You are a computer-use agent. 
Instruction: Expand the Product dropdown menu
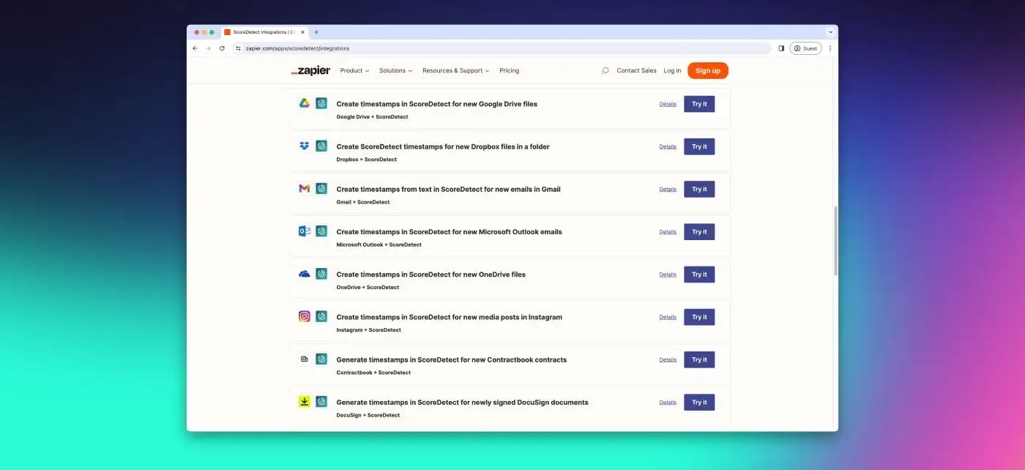(x=354, y=71)
